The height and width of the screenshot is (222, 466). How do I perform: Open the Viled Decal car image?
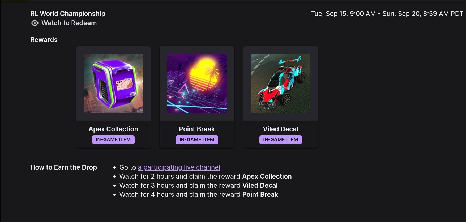(281, 83)
